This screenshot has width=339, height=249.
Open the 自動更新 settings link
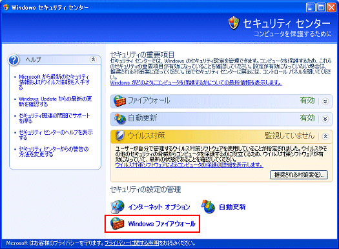232,207
